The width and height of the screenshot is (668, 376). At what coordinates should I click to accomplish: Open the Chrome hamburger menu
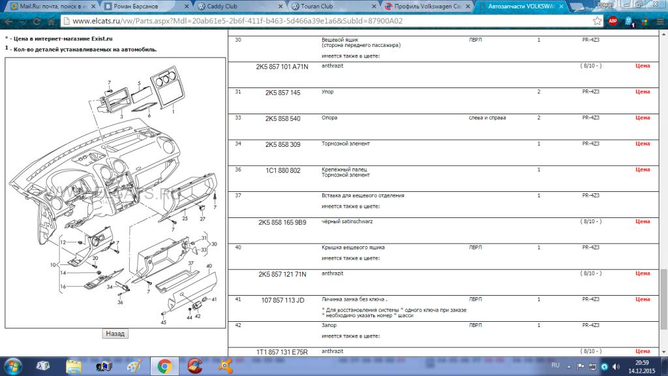(x=660, y=22)
